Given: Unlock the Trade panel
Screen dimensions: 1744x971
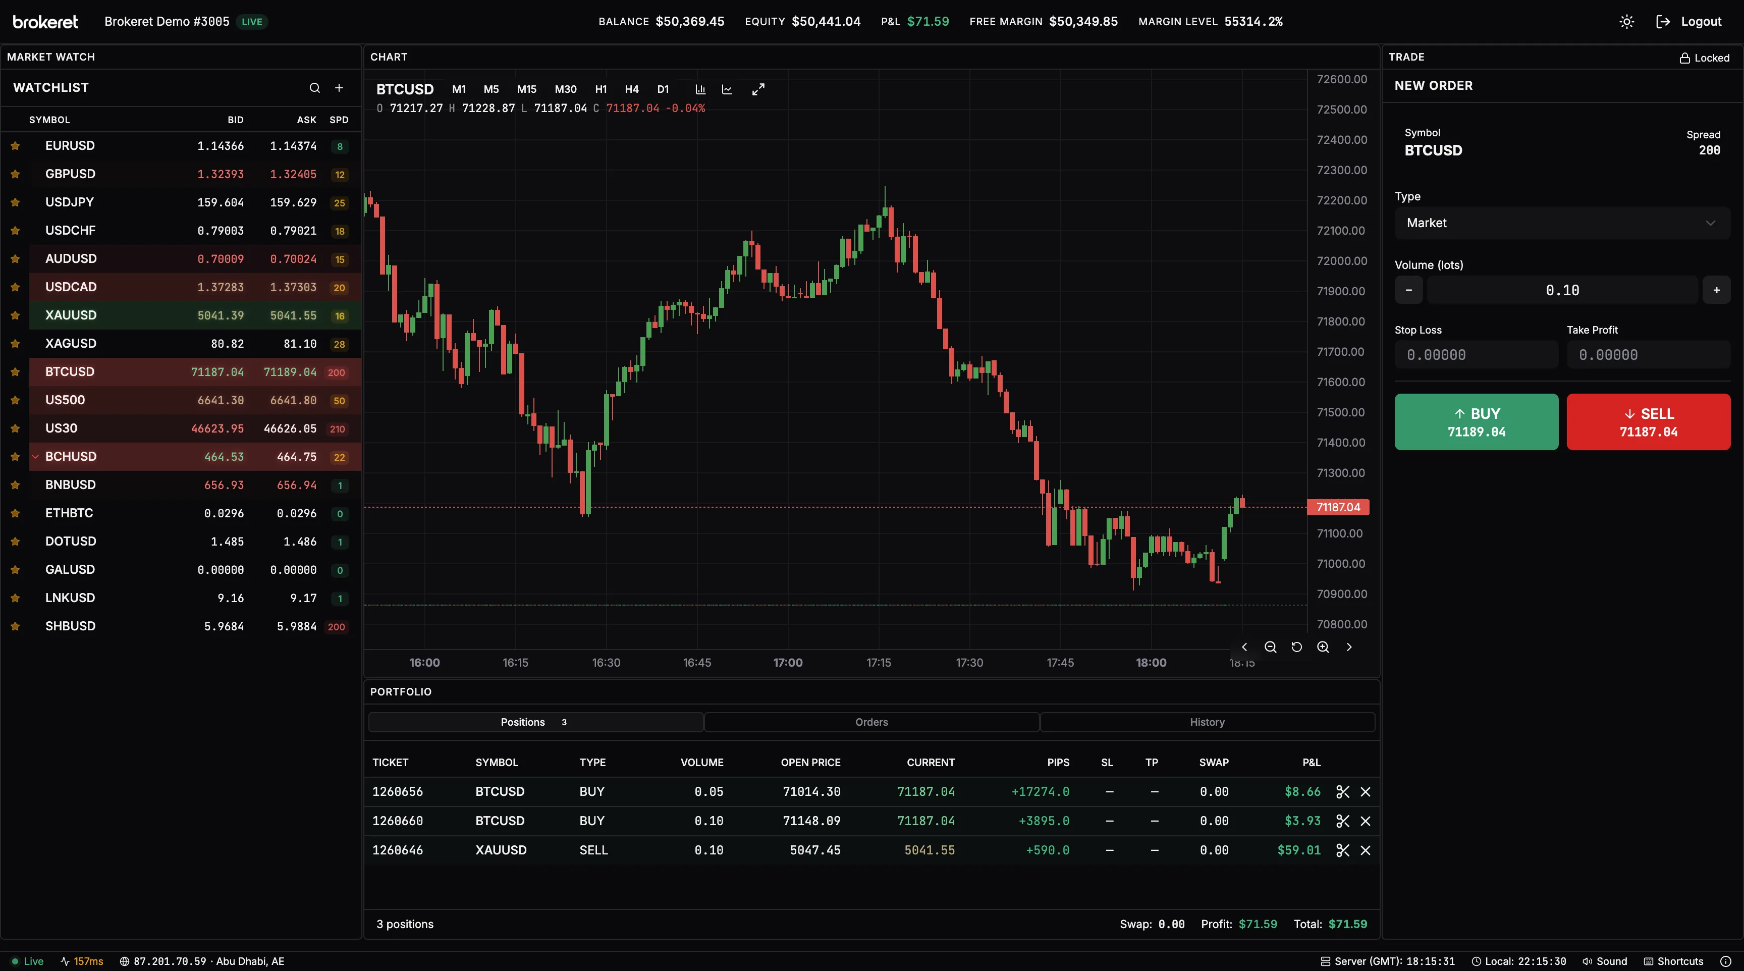Looking at the screenshot, I should pyautogui.click(x=1704, y=58).
